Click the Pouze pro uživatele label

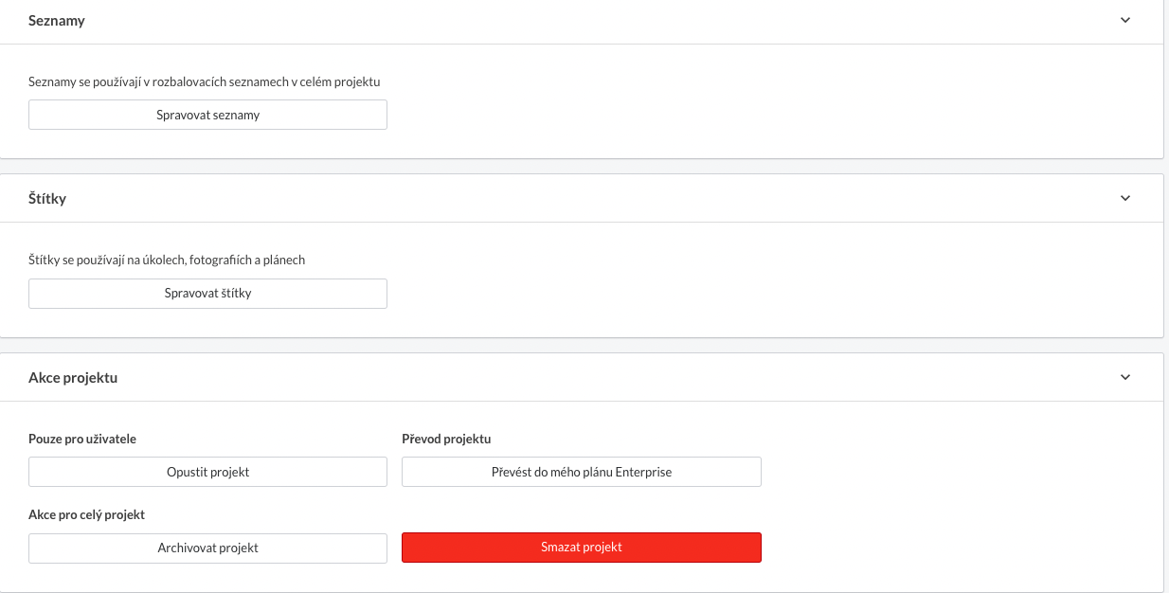coord(82,439)
